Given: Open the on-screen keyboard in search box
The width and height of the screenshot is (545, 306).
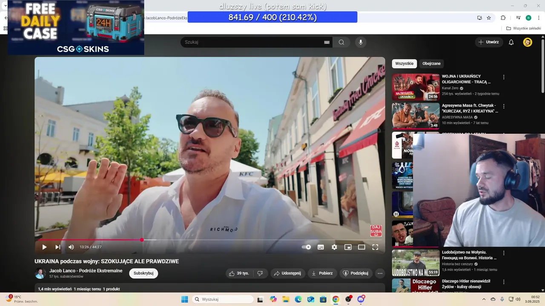Looking at the screenshot, I should click(x=327, y=42).
